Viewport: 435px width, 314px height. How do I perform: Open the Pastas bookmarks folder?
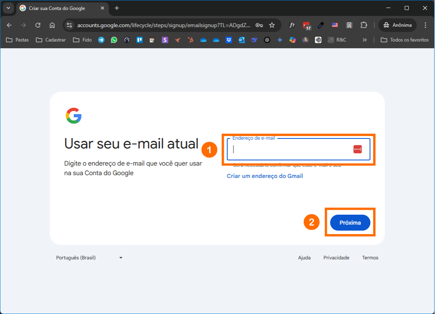click(x=18, y=40)
